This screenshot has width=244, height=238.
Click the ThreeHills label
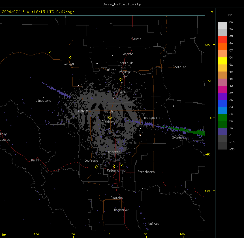(152, 118)
